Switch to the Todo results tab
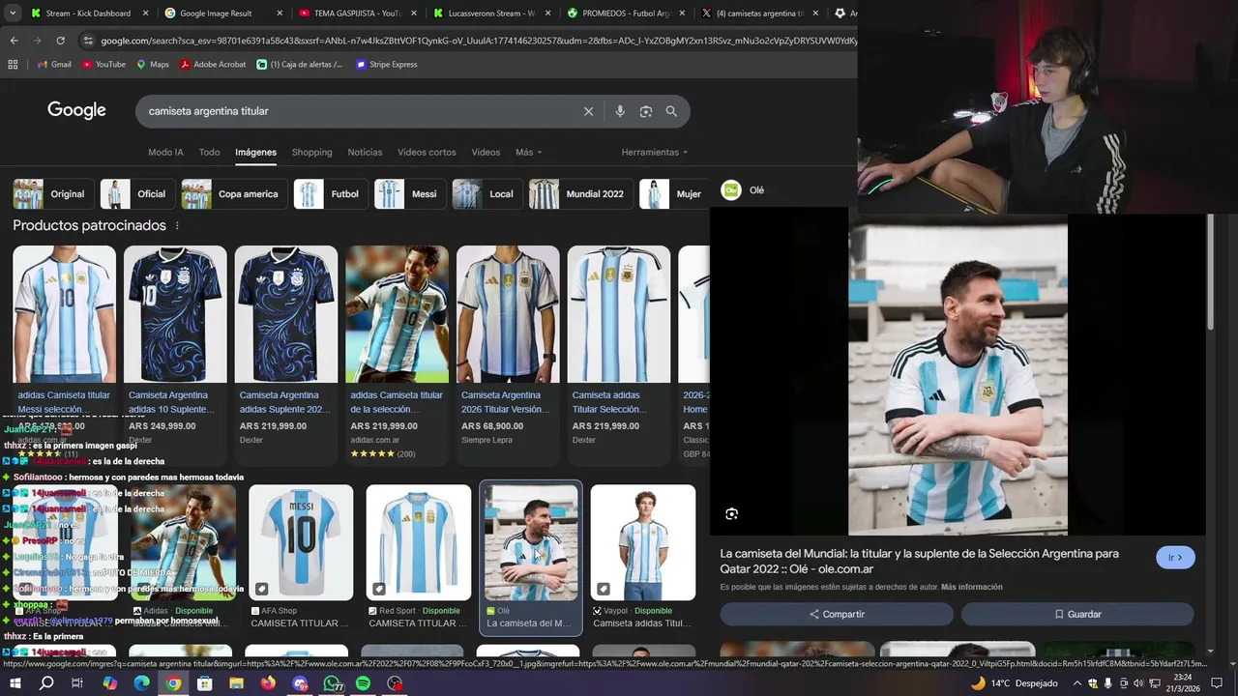1238x696 pixels. (x=209, y=152)
